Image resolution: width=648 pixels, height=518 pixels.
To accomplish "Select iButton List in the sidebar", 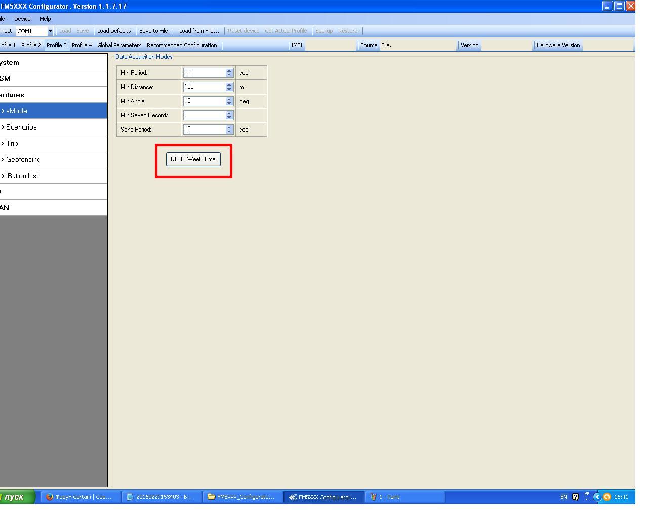I will [22, 176].
